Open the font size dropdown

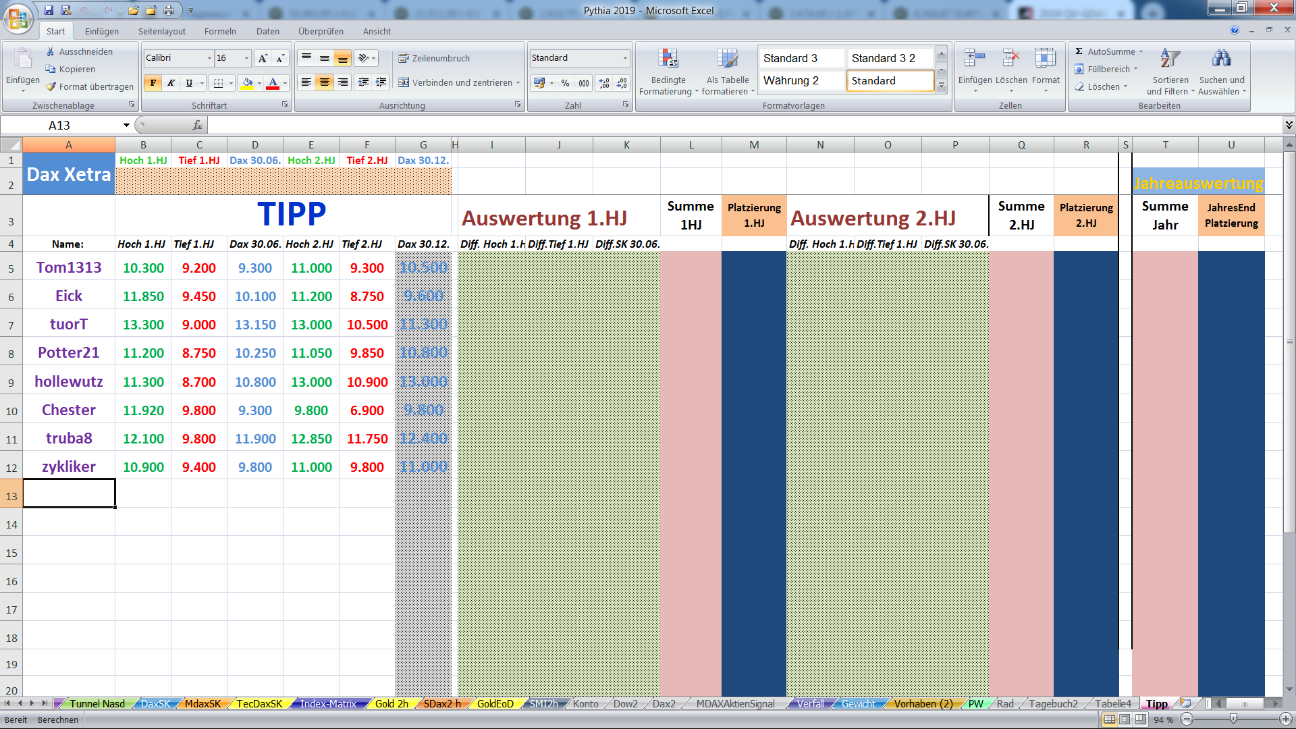[x=246, y=58]
